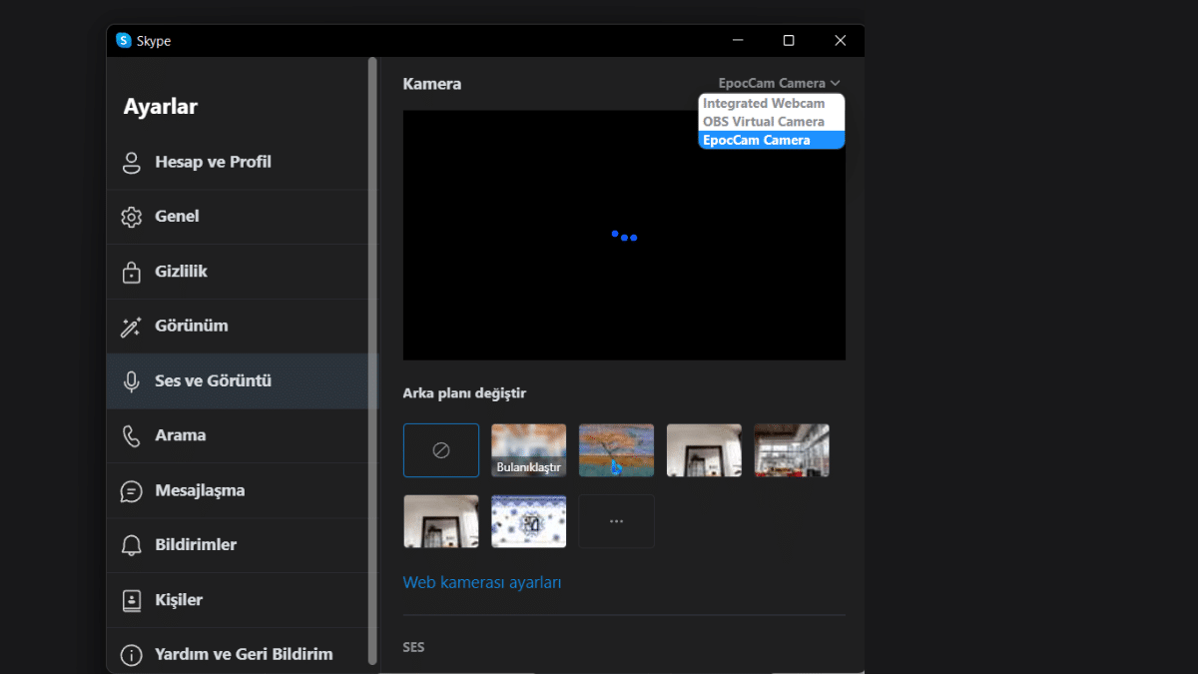Click the Görünüm magic wand icon

pyautogui.click(x=131, y=327)
